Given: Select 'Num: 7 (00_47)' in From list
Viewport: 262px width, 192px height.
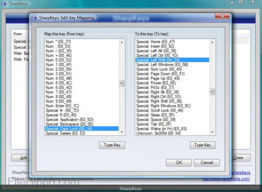Looking at the screenshot, I should [82, 92].
